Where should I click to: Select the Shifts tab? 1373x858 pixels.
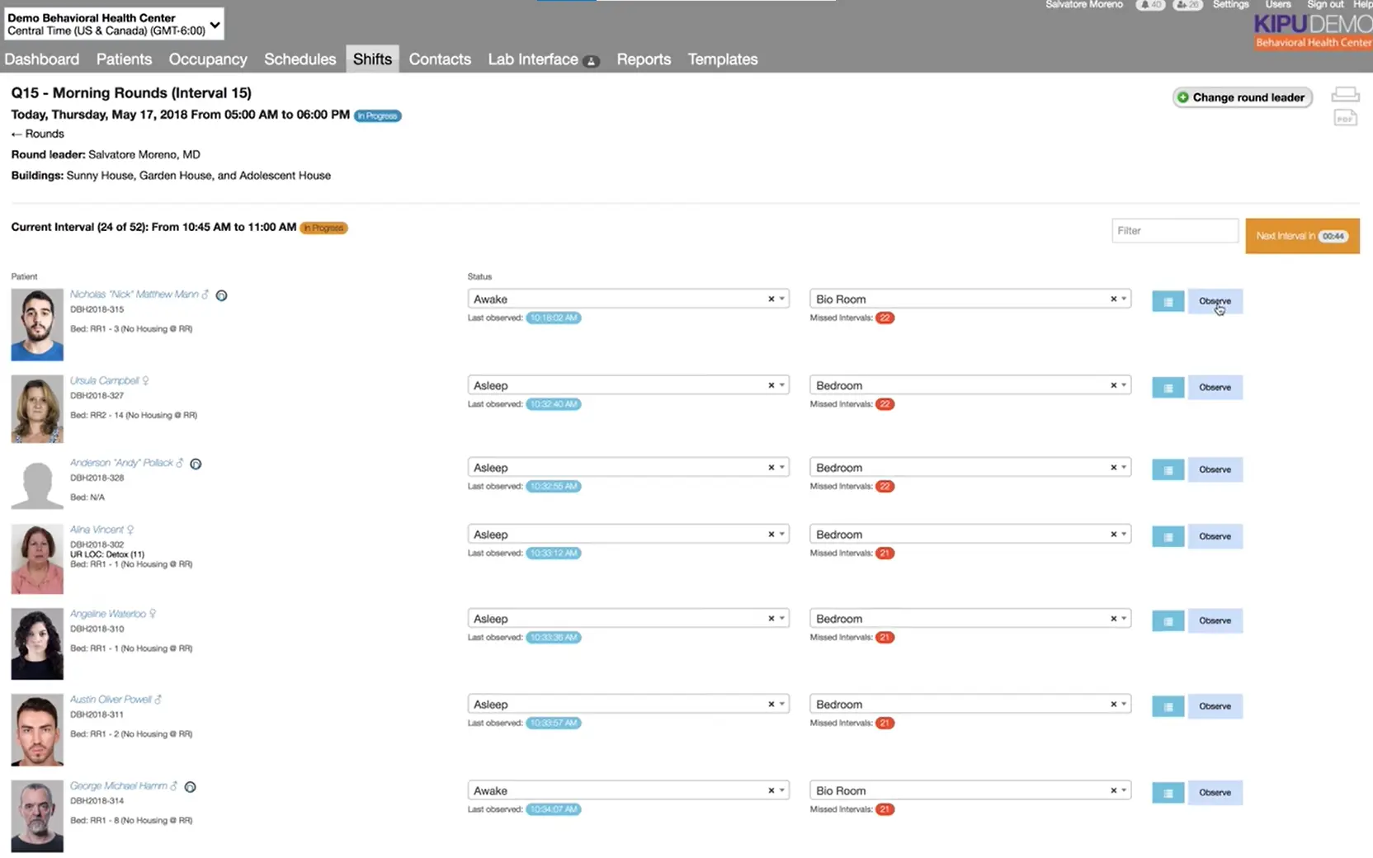coord(372,59)
